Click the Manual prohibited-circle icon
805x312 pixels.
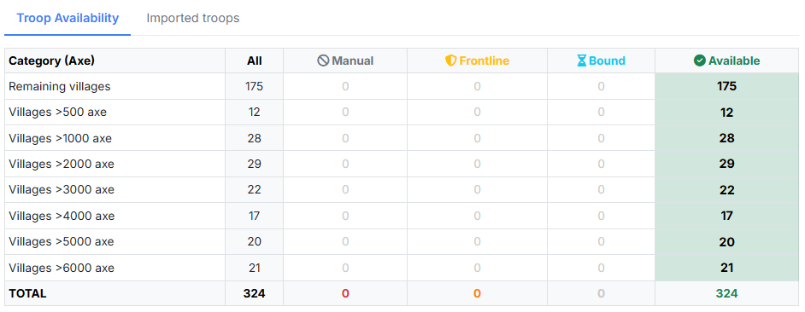point(323,61)
